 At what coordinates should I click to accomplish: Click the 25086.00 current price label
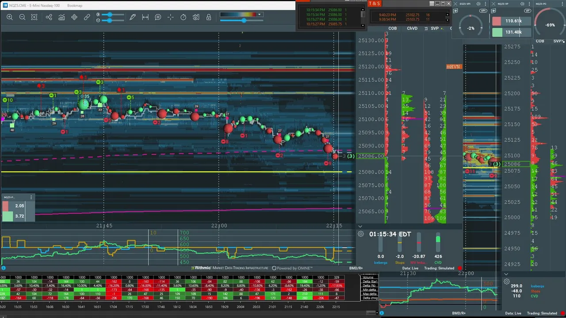[371, 156]
